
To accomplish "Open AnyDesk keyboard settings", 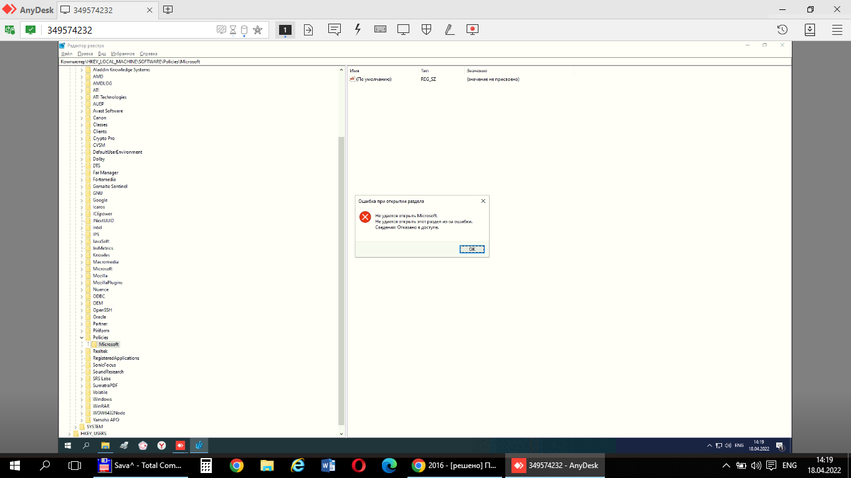I will click(380, 29).
